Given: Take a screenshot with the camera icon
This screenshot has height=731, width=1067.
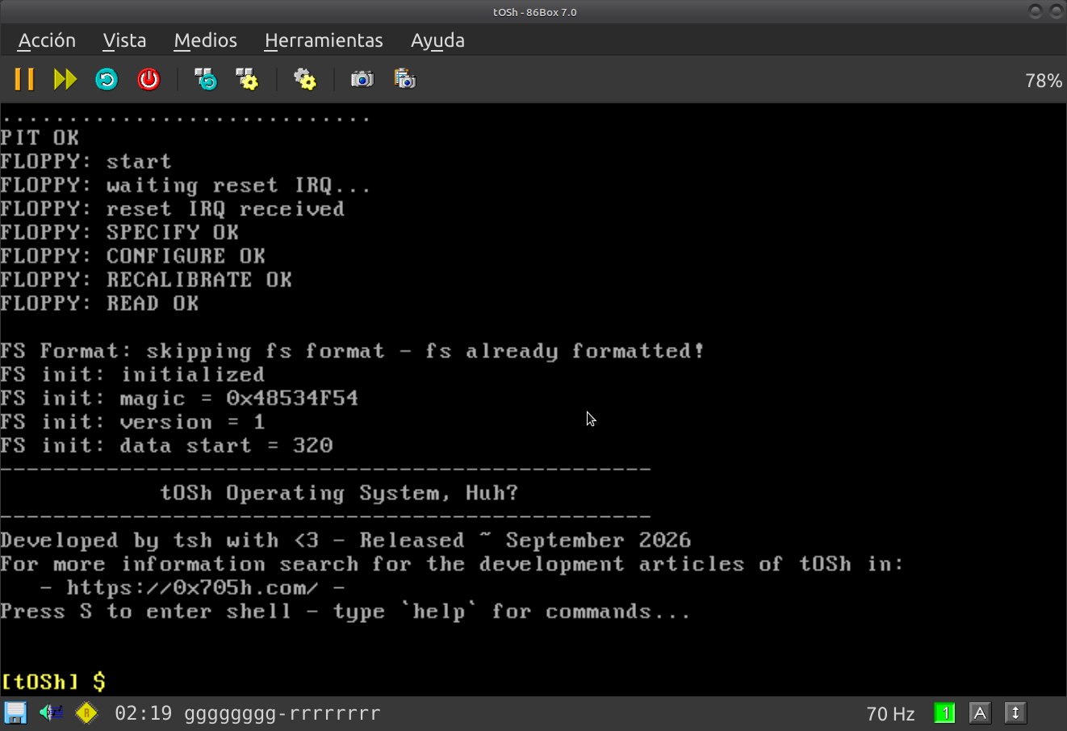Looking at the screenshot, I should pos(362,79).
